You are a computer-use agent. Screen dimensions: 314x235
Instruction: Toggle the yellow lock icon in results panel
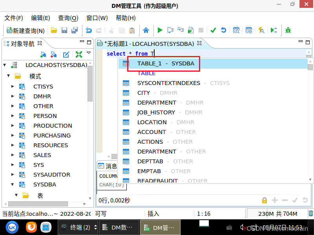click(x=264, y=200)
